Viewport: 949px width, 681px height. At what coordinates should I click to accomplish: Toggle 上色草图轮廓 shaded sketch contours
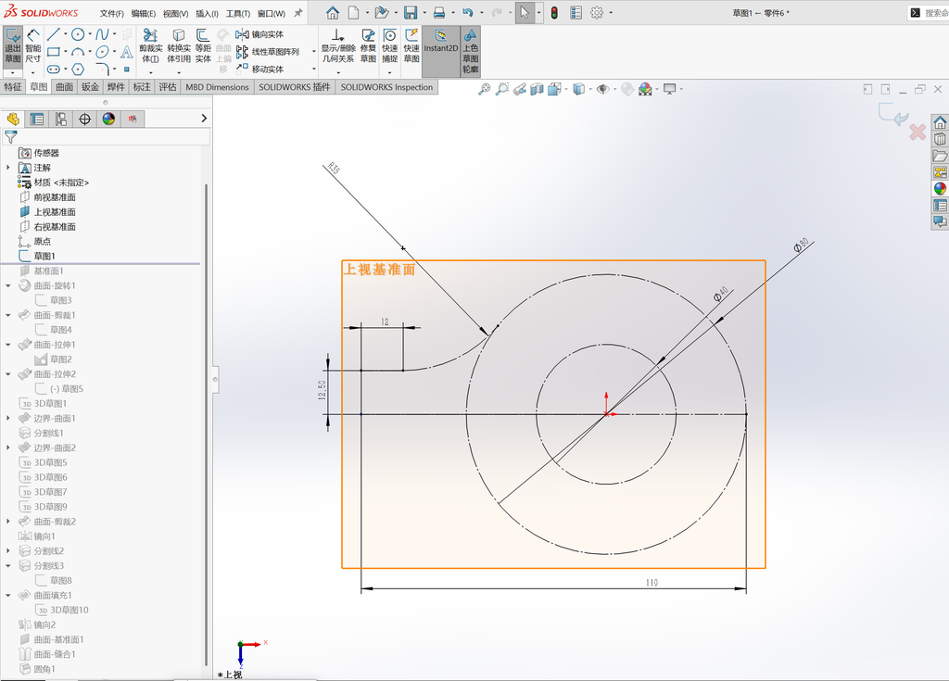(470, 51)
